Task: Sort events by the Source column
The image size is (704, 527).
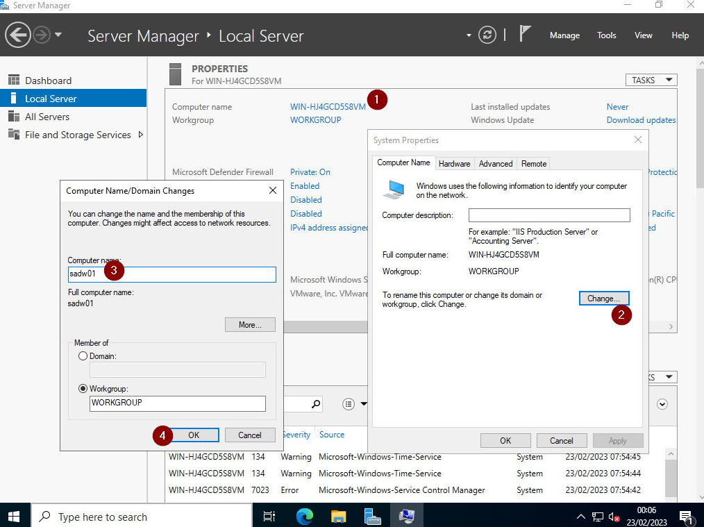Action: (332, 435)
